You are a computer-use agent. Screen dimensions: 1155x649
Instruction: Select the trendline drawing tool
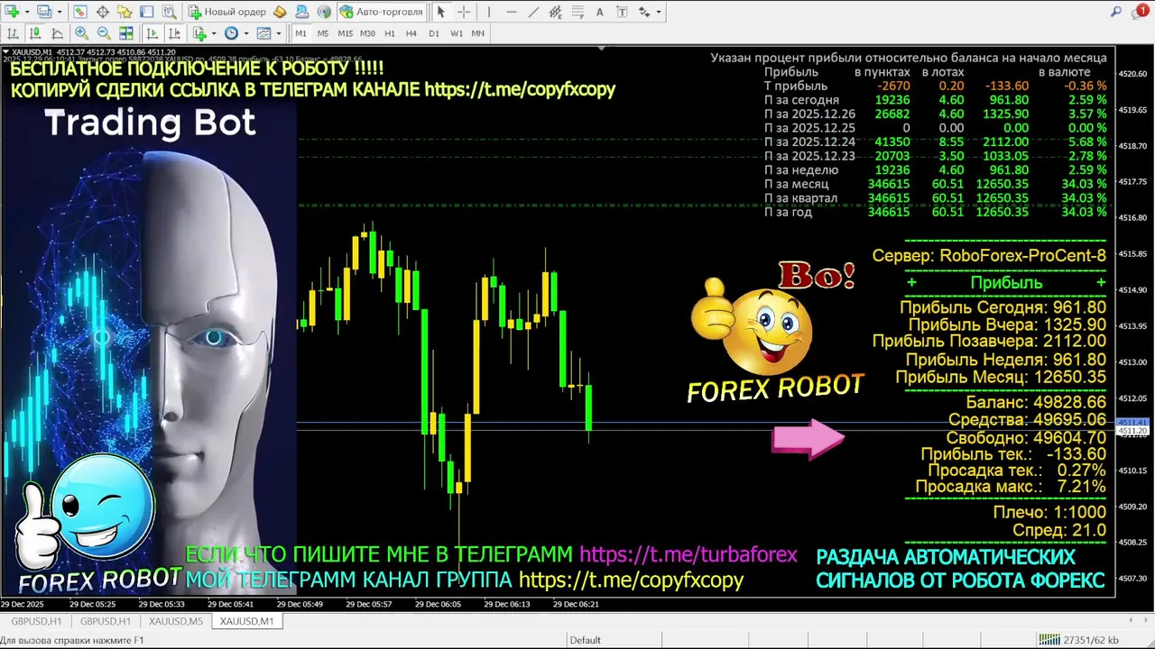pyautogui.click(x=533, y=12)
